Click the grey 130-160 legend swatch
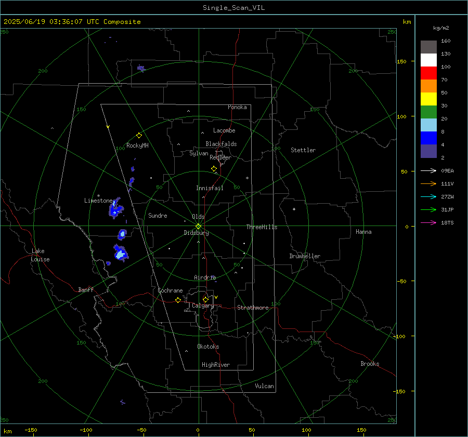Image resolution: width=468 pixels, height=437 pixels. [x=428, y=47]
